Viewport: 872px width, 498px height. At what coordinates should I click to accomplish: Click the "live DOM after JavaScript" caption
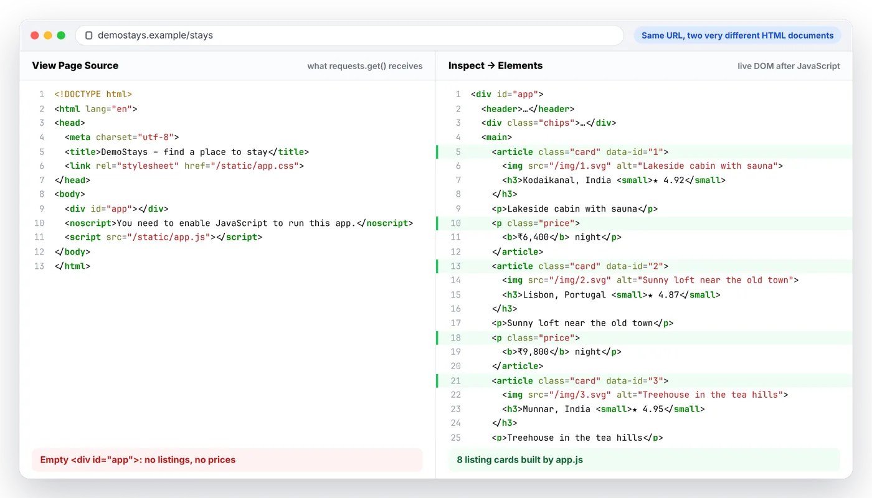point(789,66)
